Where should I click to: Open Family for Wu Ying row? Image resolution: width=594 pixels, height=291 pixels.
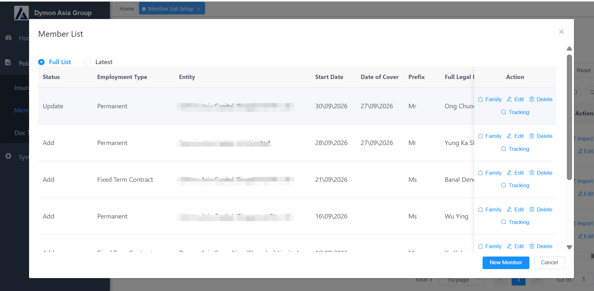tap(490, 209)
